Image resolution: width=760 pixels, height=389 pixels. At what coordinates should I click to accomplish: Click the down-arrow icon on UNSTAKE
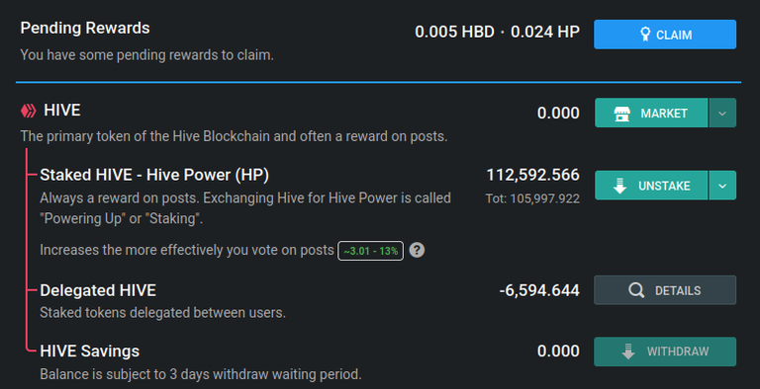(619, 186)
